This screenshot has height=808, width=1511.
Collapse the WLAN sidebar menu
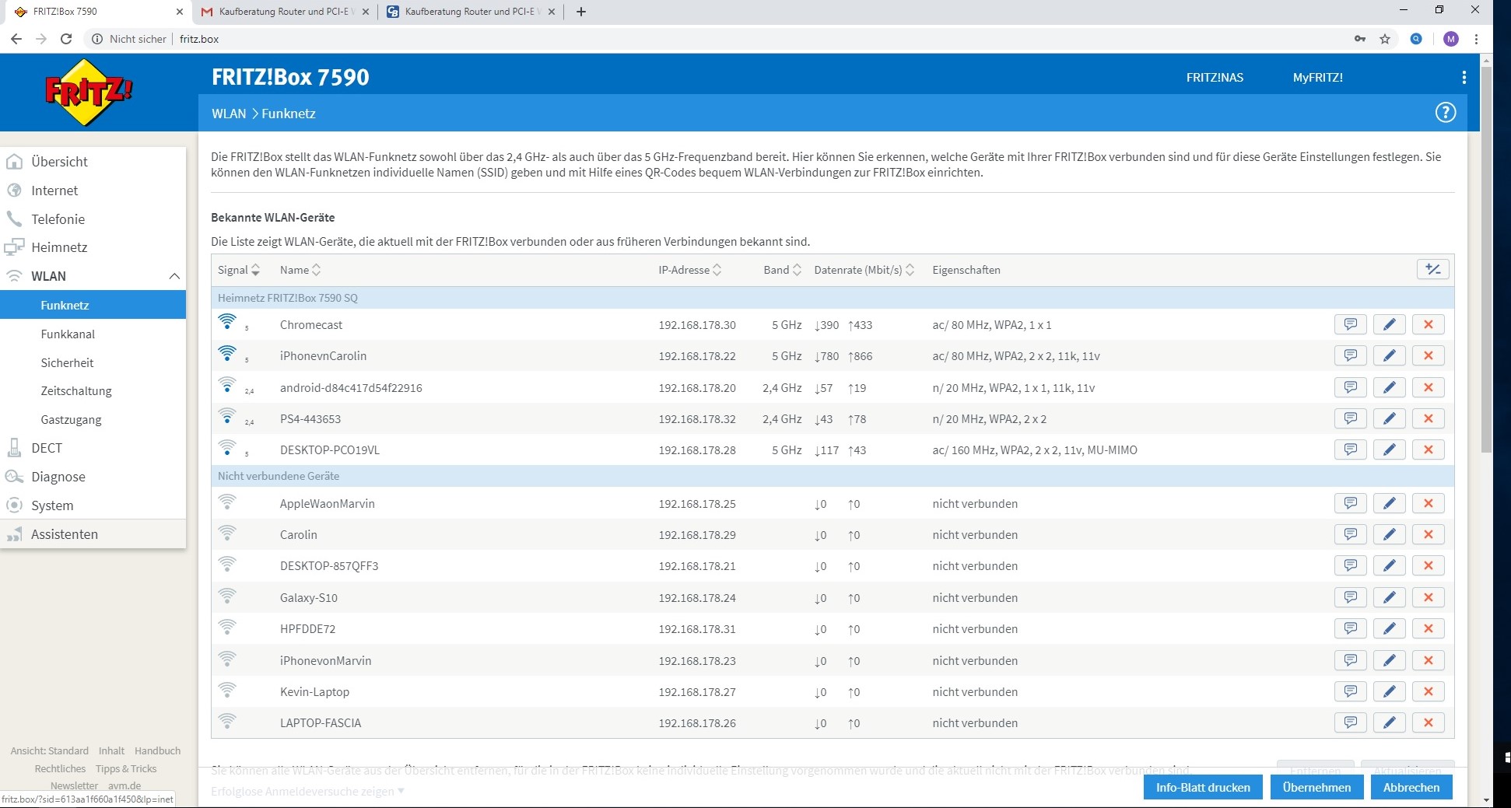[x=174, y=276]
